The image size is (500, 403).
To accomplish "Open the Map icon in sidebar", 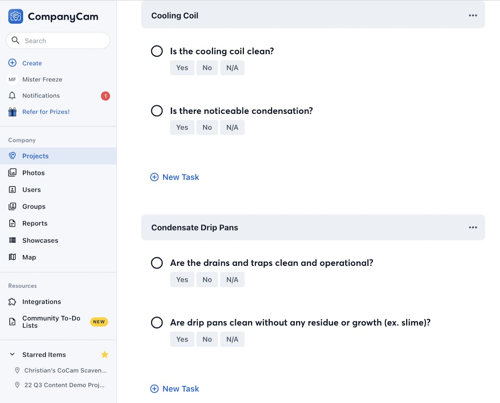I will [x=12, y=257].
